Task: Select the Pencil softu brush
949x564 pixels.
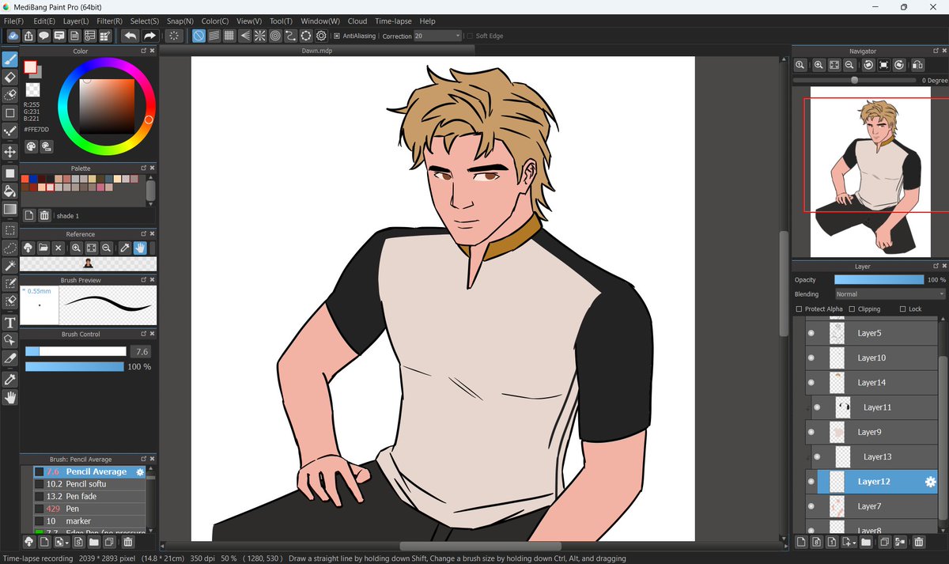Action: click(x=89, y=483)
